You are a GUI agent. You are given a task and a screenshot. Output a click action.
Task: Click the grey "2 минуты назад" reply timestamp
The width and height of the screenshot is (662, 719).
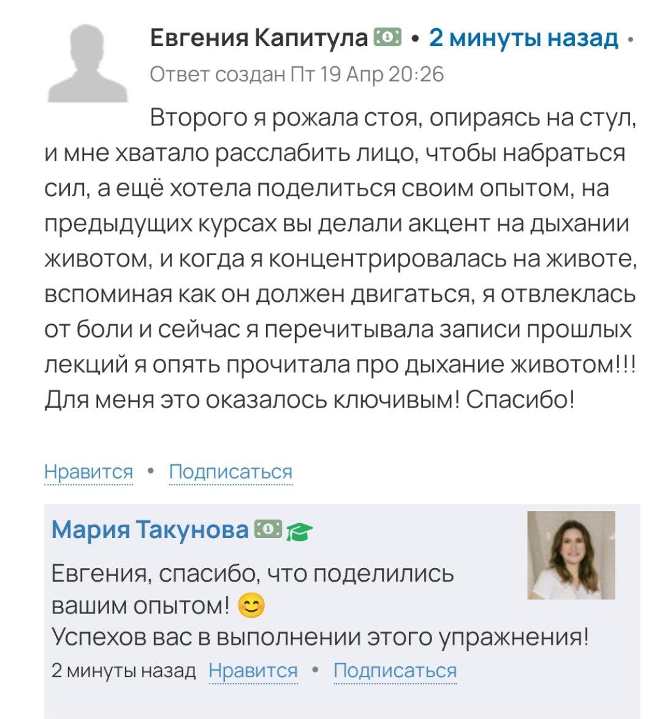pos(124,671)
